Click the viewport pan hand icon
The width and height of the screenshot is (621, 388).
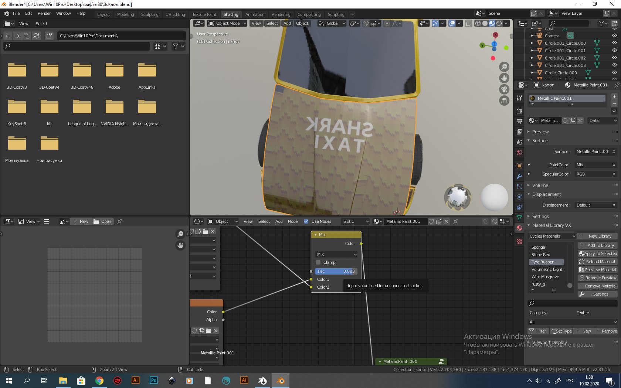click(x=504, y=78)
